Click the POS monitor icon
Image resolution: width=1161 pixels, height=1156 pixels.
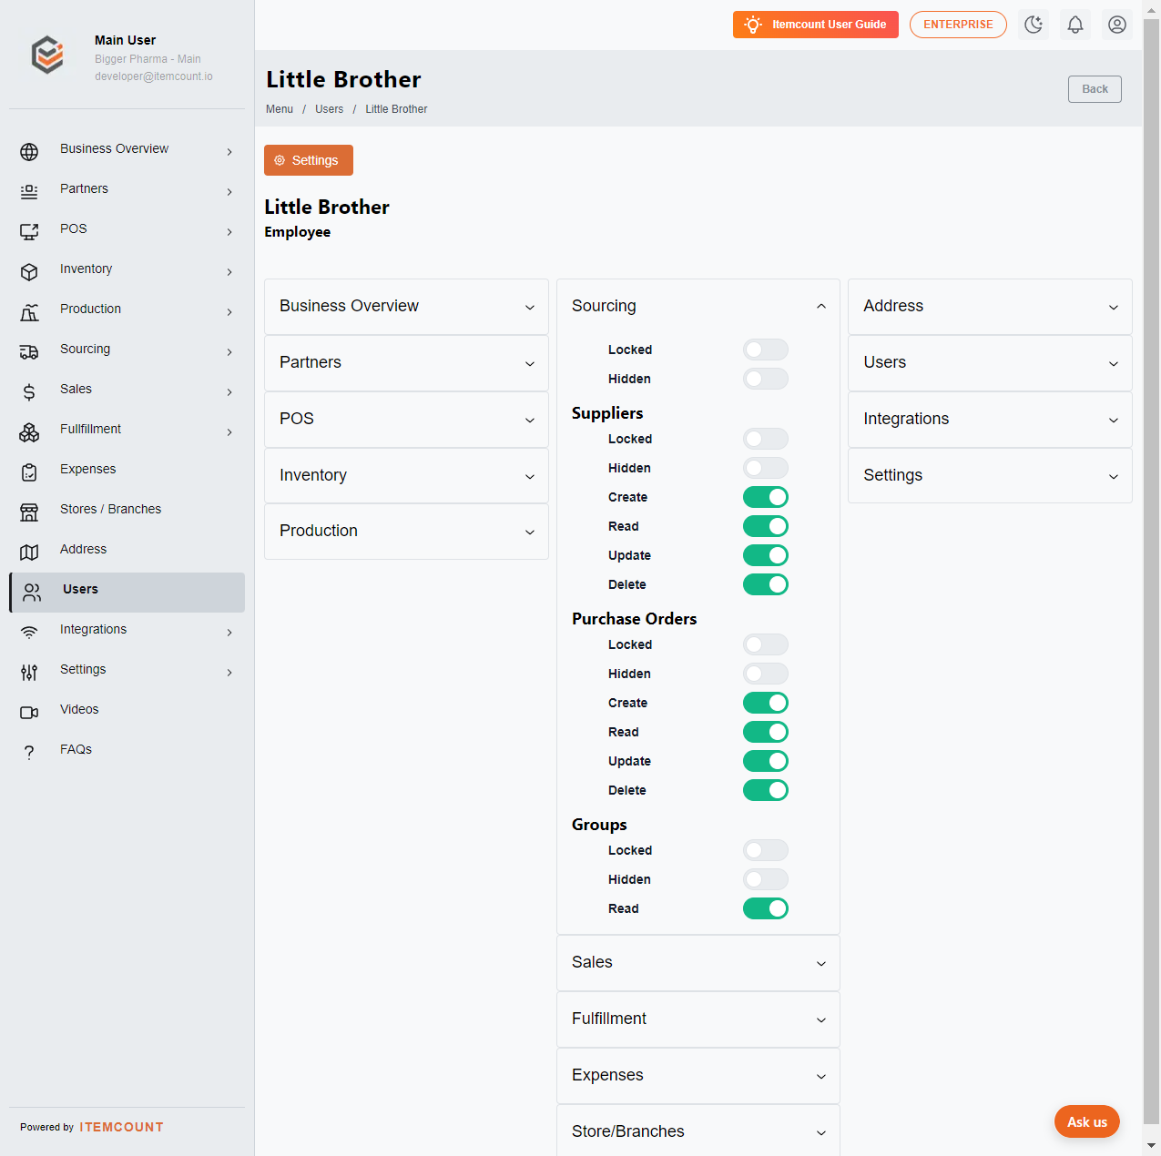point(29,232)
